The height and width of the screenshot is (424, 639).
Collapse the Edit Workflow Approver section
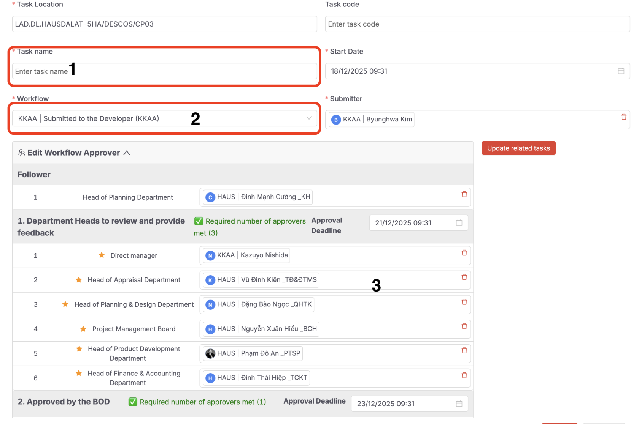127,153
